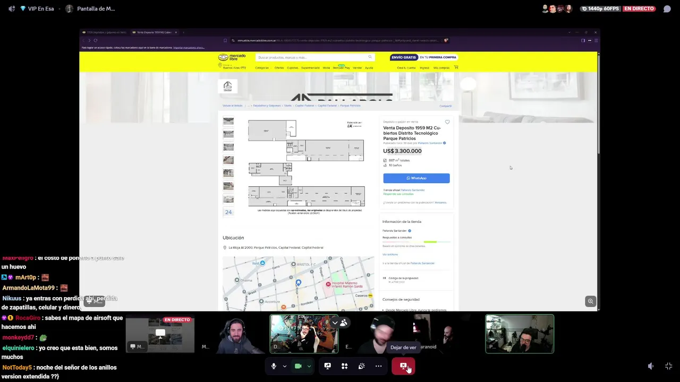
Task: Open camera options dropdown arrow
Action: (x=309, y=366)
